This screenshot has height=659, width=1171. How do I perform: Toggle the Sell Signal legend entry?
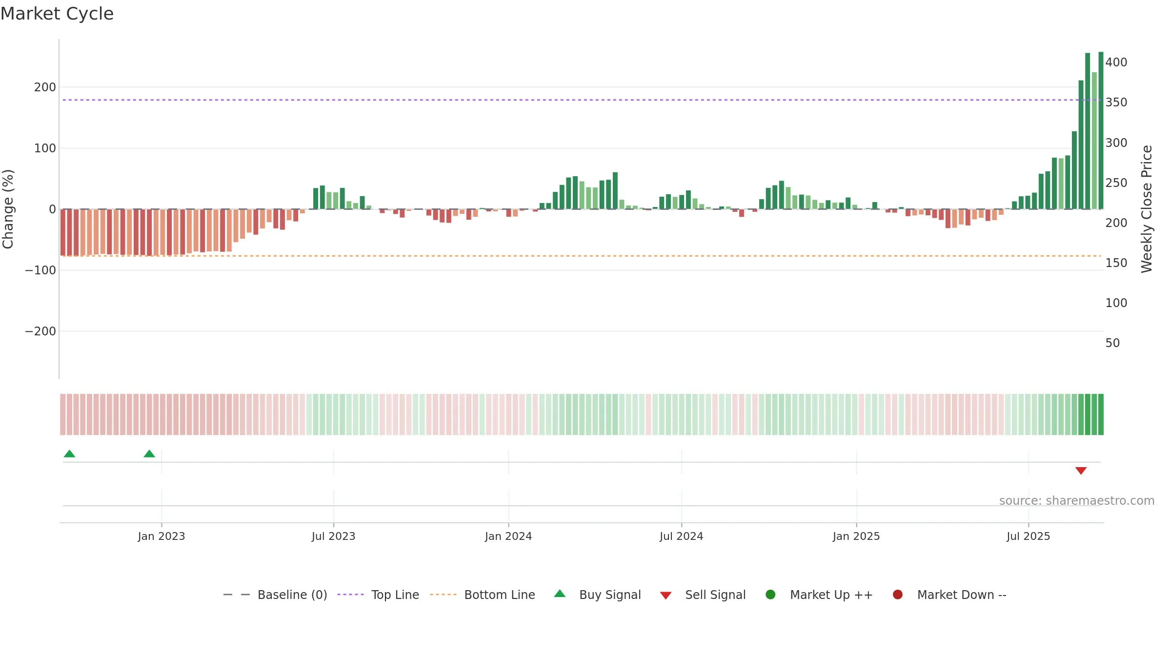pyautogui.click(x=703, y=595)
